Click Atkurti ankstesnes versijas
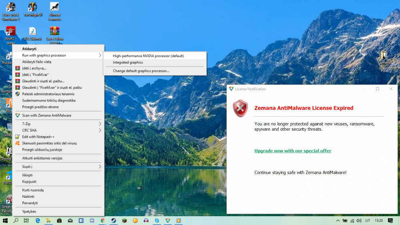The height and width of the screenshot is (225, 400). pos(58,158)
